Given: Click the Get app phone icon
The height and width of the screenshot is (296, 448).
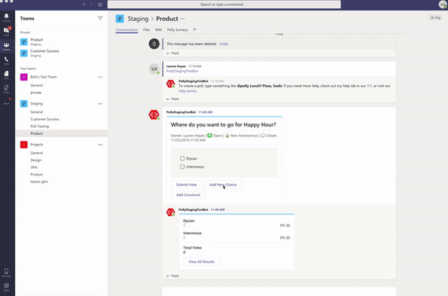Looking at the screenshot, I should tap(6, 273).
